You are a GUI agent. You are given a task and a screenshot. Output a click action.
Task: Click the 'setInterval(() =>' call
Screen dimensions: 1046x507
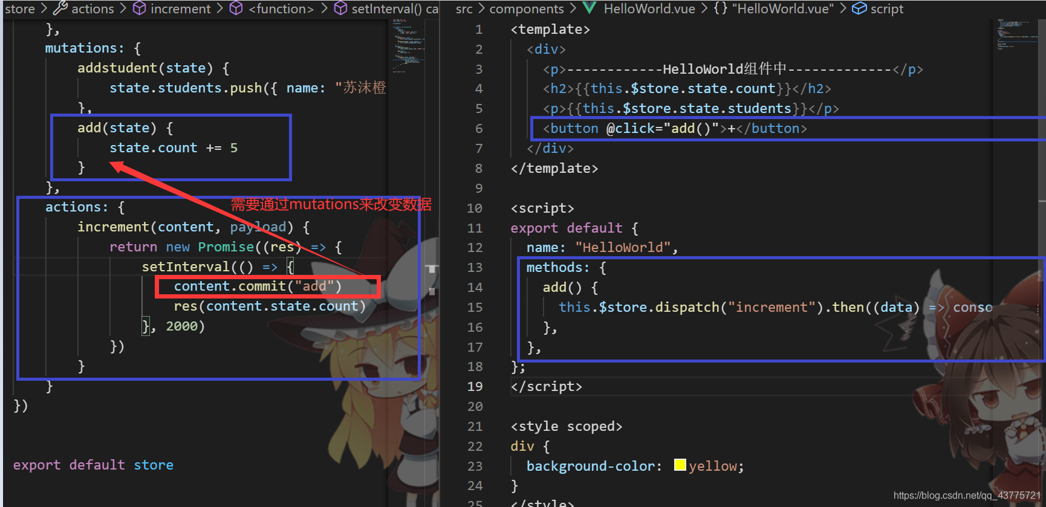(x=210, y=266)
